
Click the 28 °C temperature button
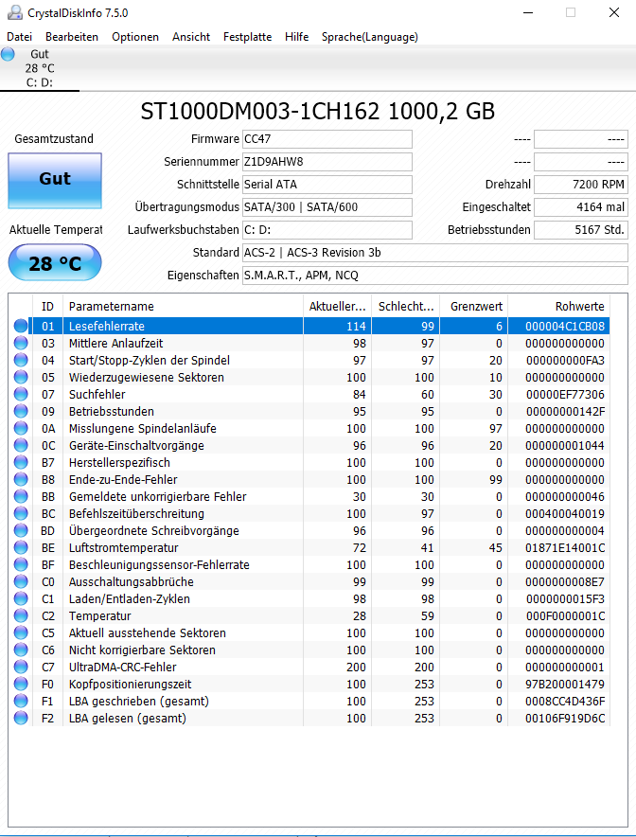tap(55, 262)
